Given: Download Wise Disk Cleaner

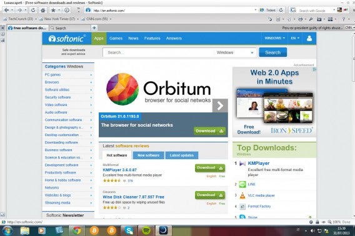Looking at the screenshot, I should pyautogui.click(x=210, y=195).
